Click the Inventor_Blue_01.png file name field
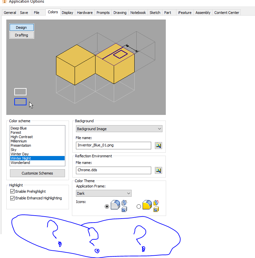255x258 pixels. [x=113, y=145]
